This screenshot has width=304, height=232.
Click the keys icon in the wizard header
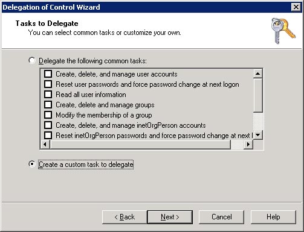pos(283,31)
